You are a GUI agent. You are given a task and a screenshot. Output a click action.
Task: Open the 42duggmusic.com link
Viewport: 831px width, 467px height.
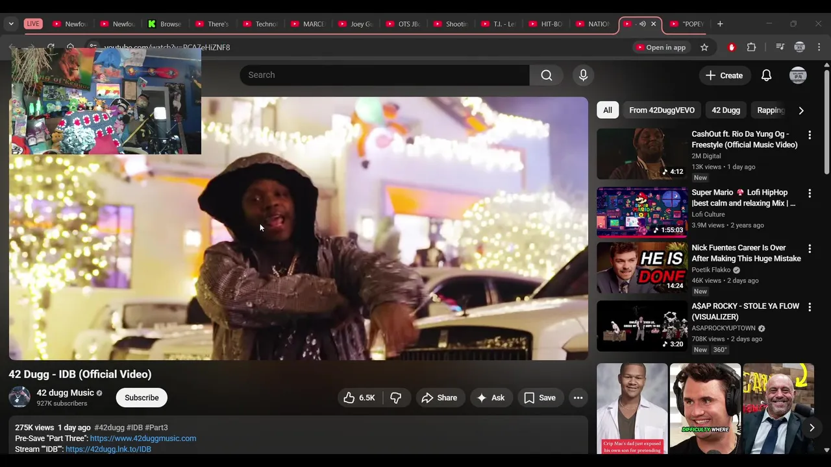coord(143,438)
